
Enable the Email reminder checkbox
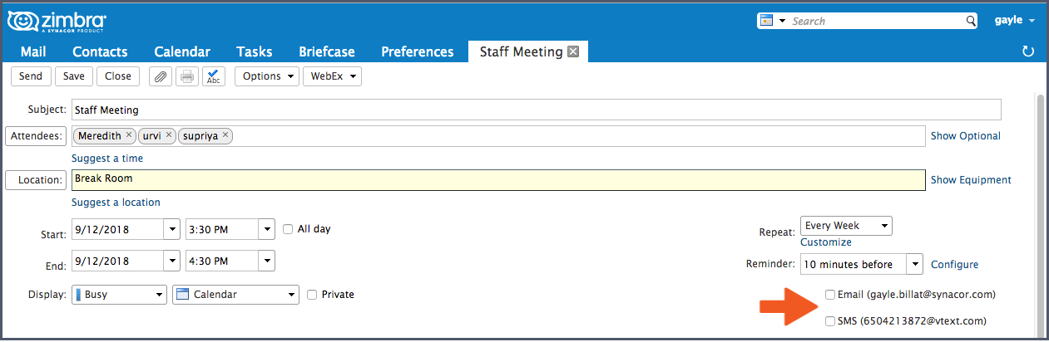point(830,294)
